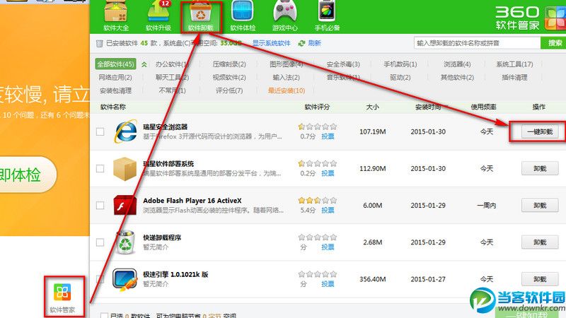This screenshot has width=566, height=318.
Task: Sort by 软件名称 column header
Action: [113, 107]
